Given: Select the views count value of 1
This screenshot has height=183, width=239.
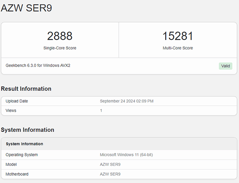Looking at the screenshot, I should point(101,110).
